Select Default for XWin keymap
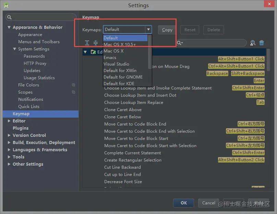This screenshot has width=277, height=214. [x=125, y=71]
